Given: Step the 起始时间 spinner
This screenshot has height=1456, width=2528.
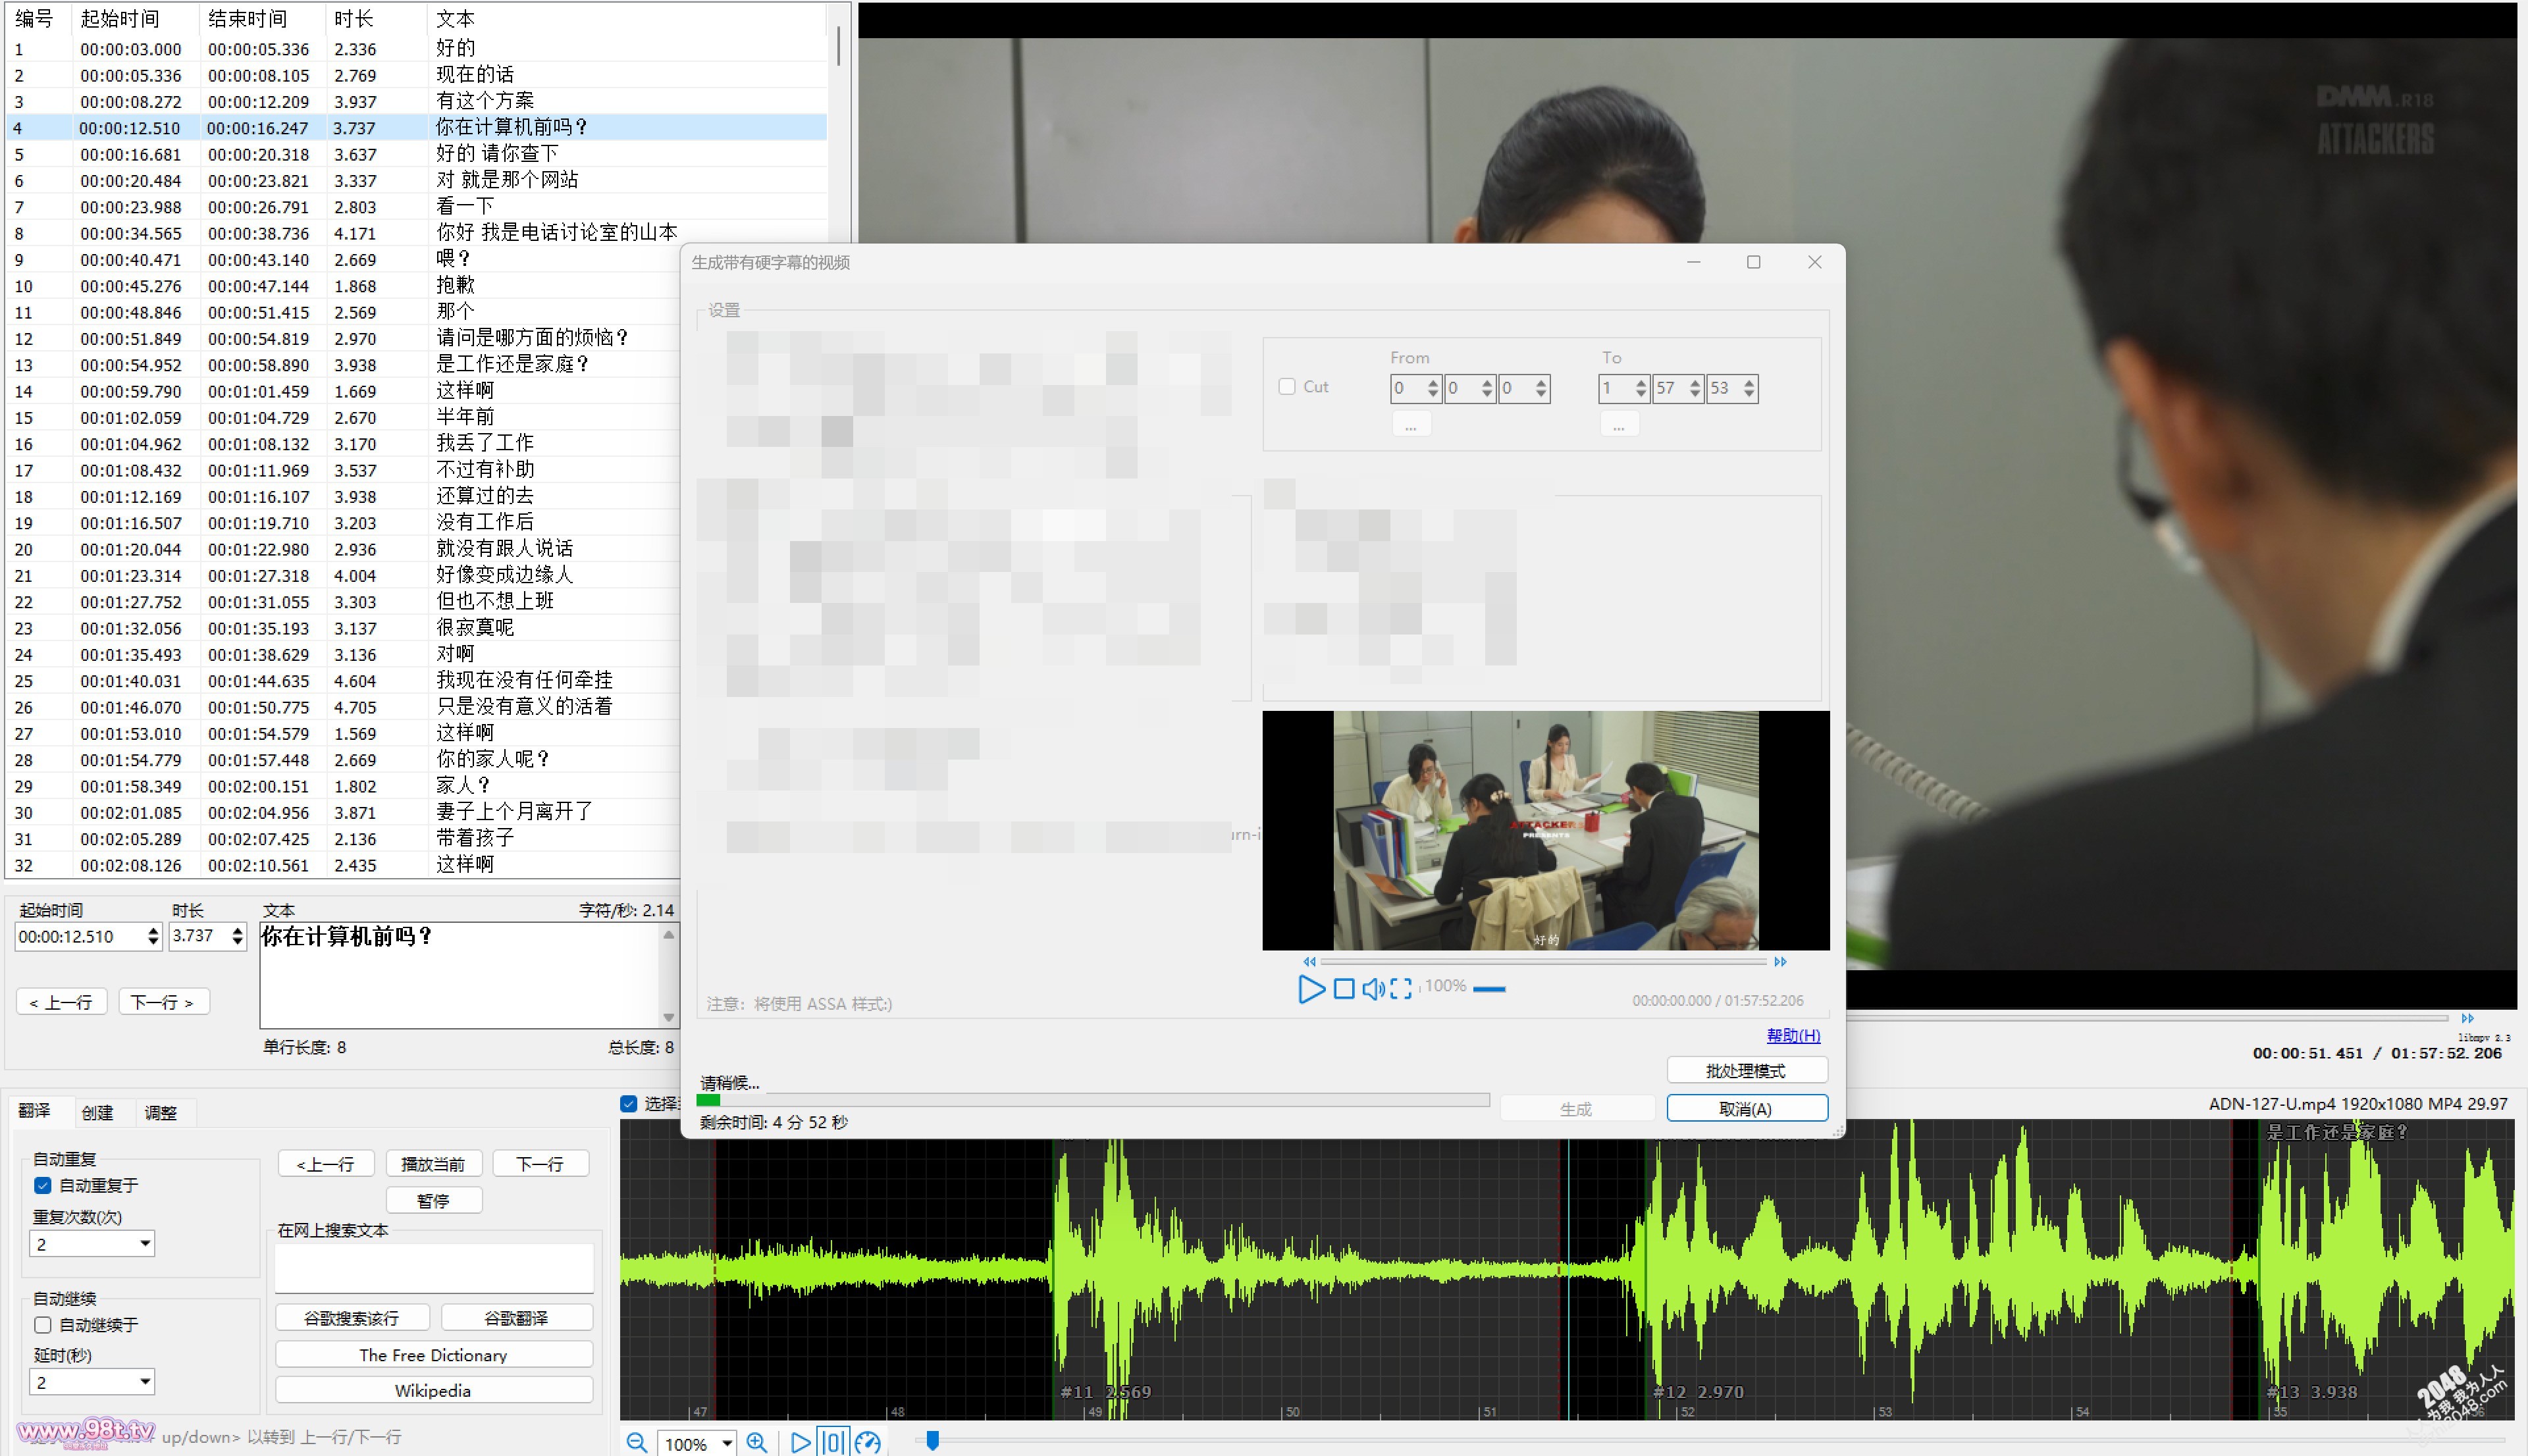Looking at the screenshot, I should point(153,937).
